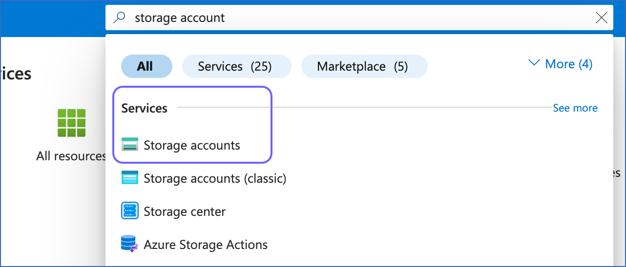Clear the search box with X
The image size is (626, 267).
[602, 18]
